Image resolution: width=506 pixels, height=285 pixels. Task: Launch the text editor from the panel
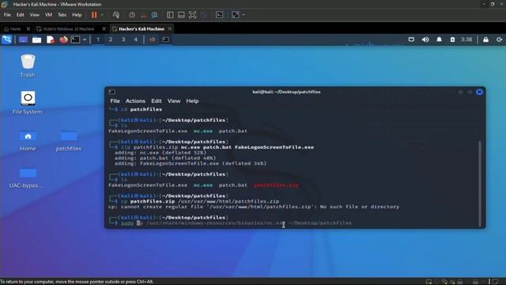(51, 40)
